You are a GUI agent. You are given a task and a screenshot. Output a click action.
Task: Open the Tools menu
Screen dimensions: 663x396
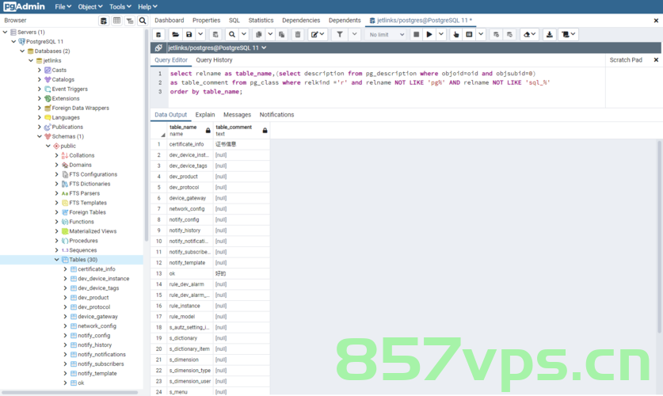(120, 7)
